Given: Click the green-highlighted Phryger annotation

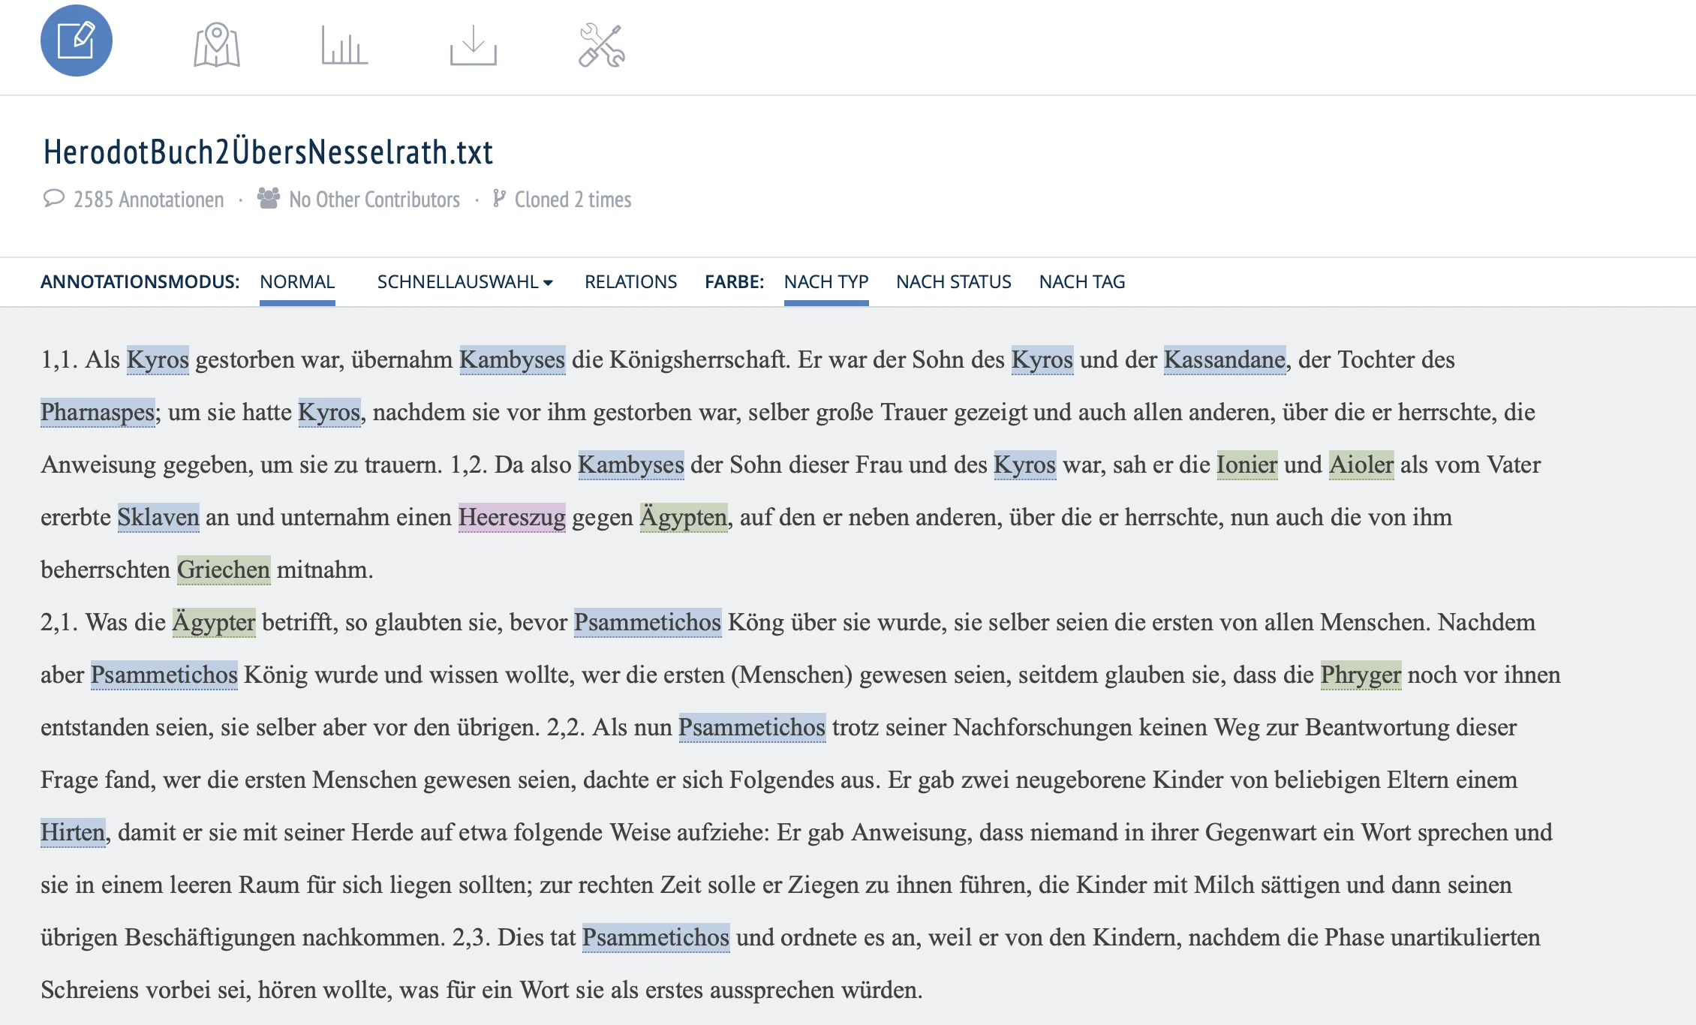Looking at the screenshot, I should [1361, 675].
